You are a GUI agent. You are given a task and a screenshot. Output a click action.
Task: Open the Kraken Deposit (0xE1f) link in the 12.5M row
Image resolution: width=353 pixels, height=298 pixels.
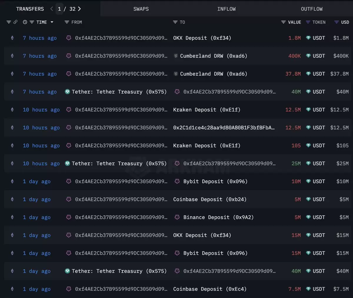point(207,109)
